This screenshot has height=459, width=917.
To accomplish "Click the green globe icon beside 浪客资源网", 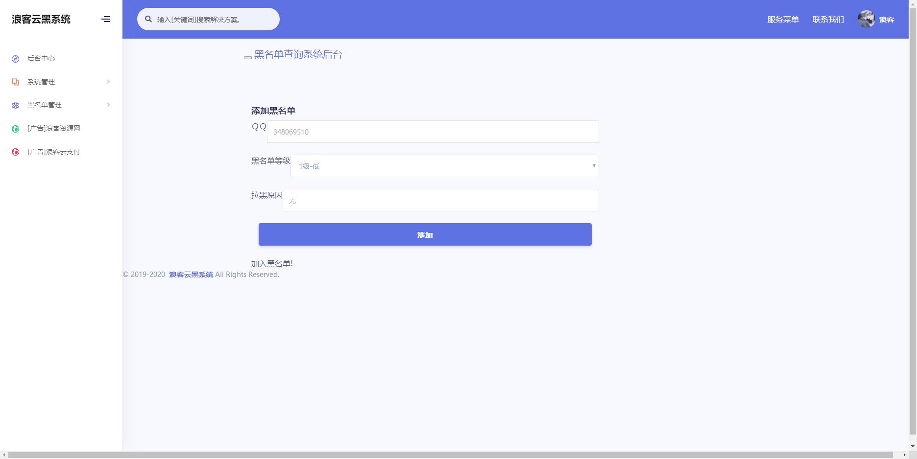I will tap(14, 128).
